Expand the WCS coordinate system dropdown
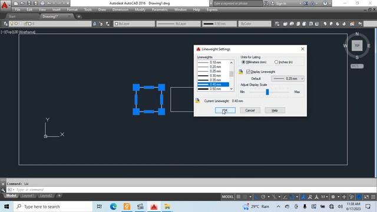This screenshot has width=377, height=212. 357,66
